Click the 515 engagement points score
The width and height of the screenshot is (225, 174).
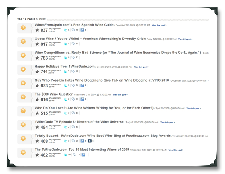[44, 113]
